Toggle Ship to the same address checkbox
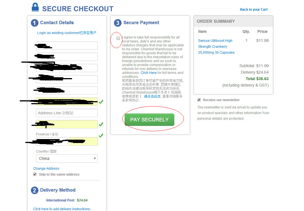This screenshot has width=304, height=211. tap(35, 174)
